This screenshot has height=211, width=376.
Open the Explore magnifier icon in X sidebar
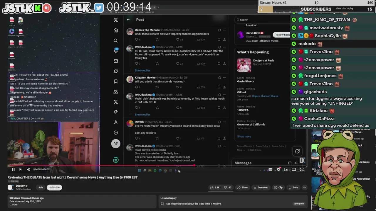116,40
